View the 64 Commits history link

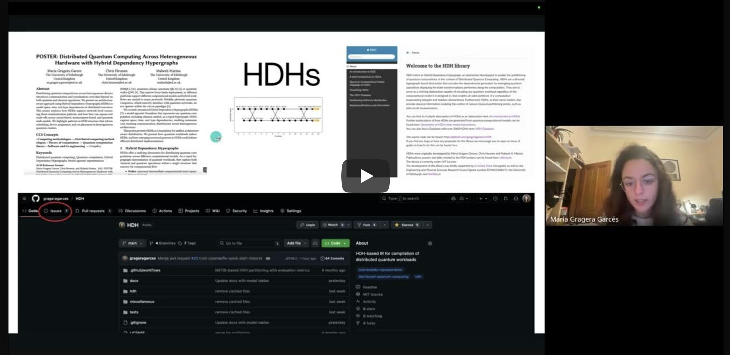coord(332,258)
